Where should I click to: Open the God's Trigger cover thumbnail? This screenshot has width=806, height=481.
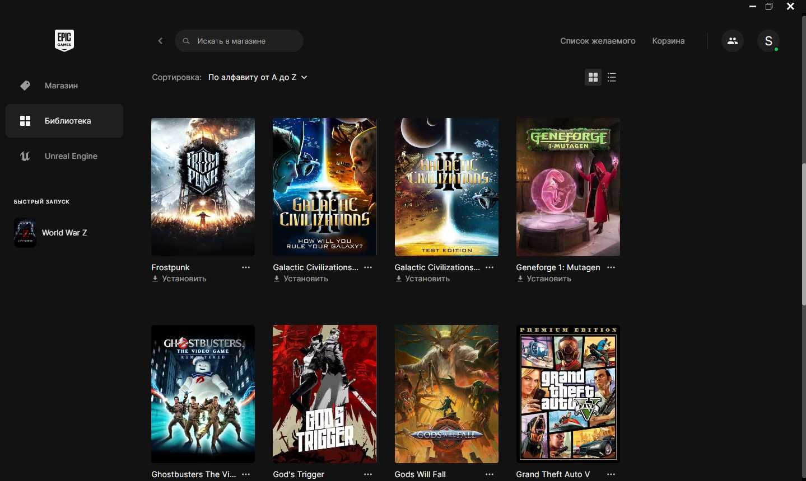point(325,394)
